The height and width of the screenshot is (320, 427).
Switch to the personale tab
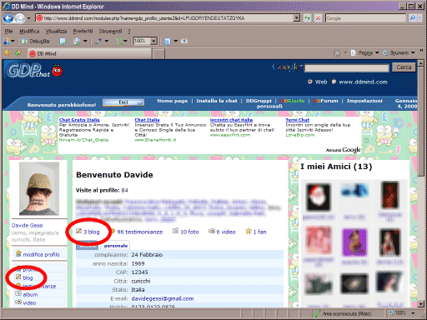point(116,246)
